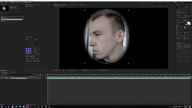Open the font family dropdown
The width and height of the screenshot is (192, 108).
coord(181,22)
